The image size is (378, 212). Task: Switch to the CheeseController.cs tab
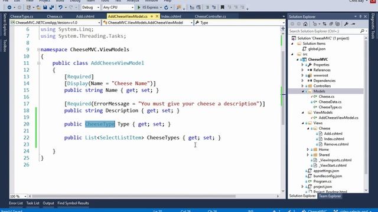(210, 16)
